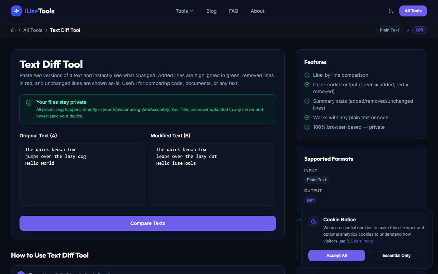Click the check beside '100% browser-based — private'
Image resolution: width=438 pixels, height=274 pixels.
pyautogui.click(x=307, y=127)
